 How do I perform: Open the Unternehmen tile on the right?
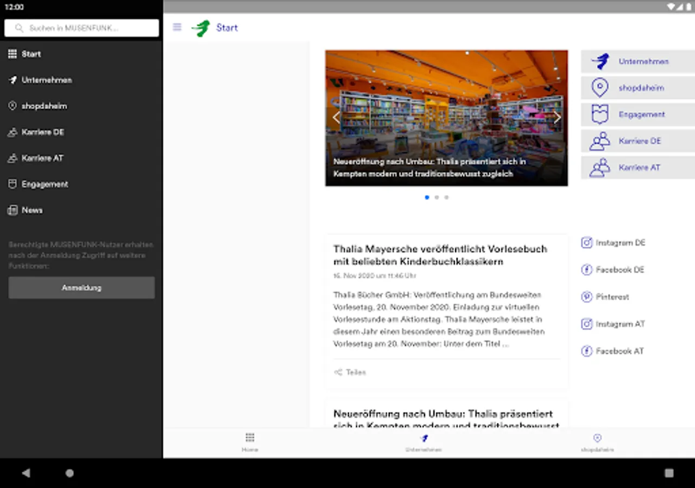tap(638, 61)
